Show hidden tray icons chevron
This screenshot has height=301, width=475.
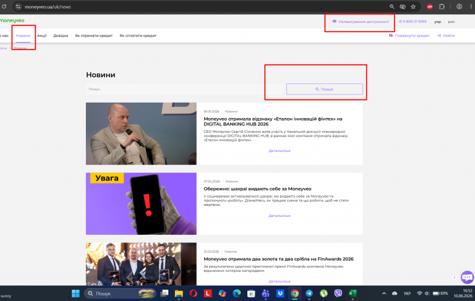384,294
